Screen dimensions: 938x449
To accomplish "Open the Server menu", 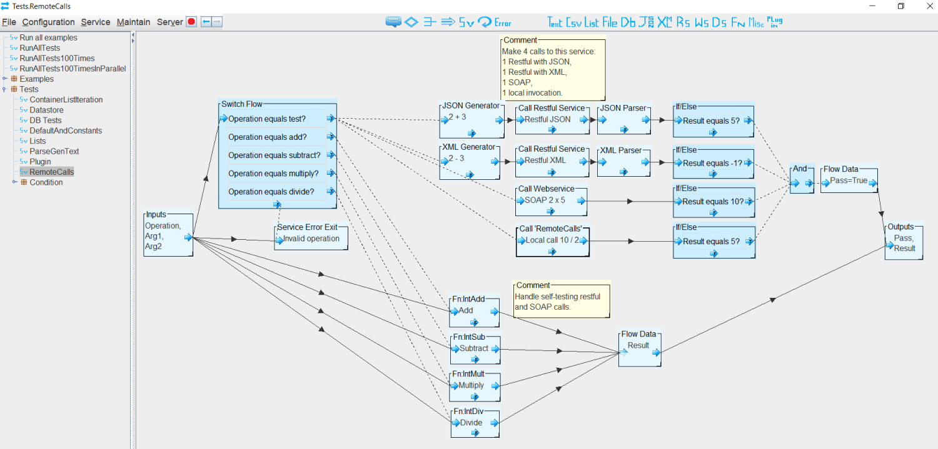I will (169, 22).
